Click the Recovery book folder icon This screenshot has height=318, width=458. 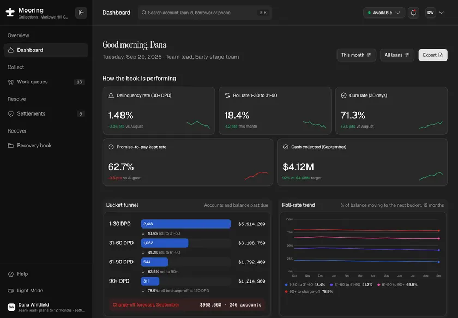click(11, 146)
